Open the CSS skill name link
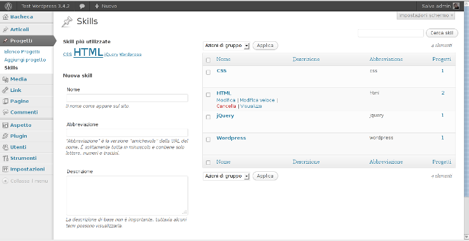The width and height of the screenshot is (469, 241). 221,71
